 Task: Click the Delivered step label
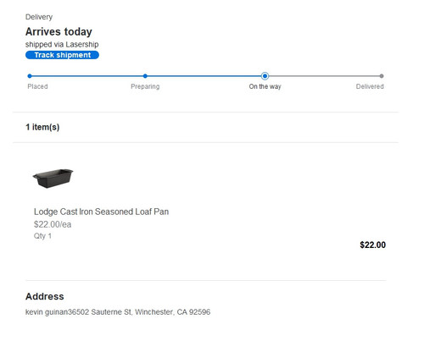[x=370, y=86]
